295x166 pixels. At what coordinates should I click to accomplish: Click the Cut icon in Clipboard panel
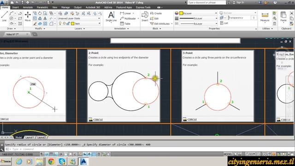point(291,13)
